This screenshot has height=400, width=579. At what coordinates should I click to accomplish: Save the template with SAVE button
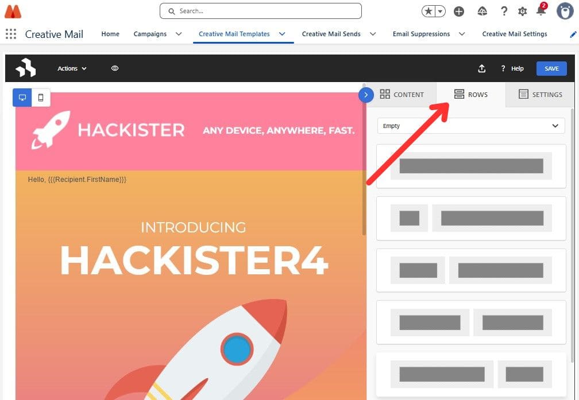click(x=551, y=68)
